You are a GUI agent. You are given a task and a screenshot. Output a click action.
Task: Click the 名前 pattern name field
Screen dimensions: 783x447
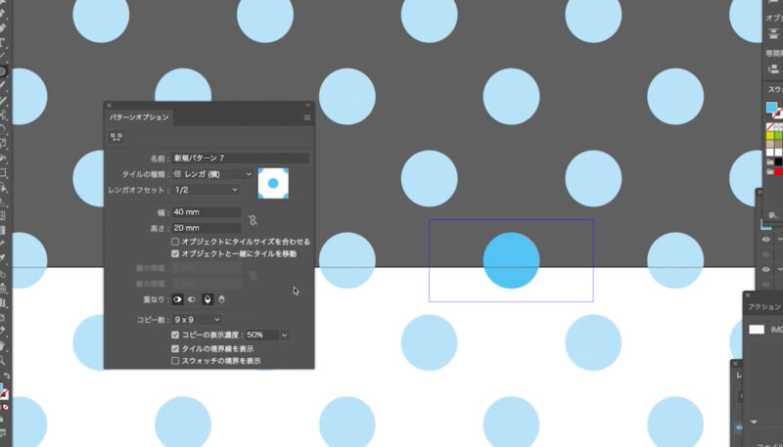tap(241, 157)
